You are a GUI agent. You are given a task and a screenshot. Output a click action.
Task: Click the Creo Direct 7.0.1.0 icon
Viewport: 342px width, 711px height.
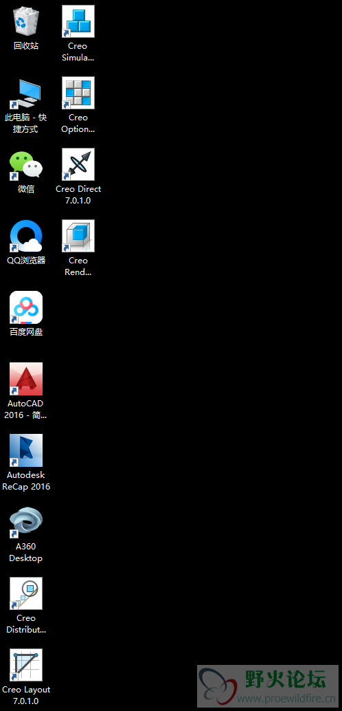coord(78,164)
